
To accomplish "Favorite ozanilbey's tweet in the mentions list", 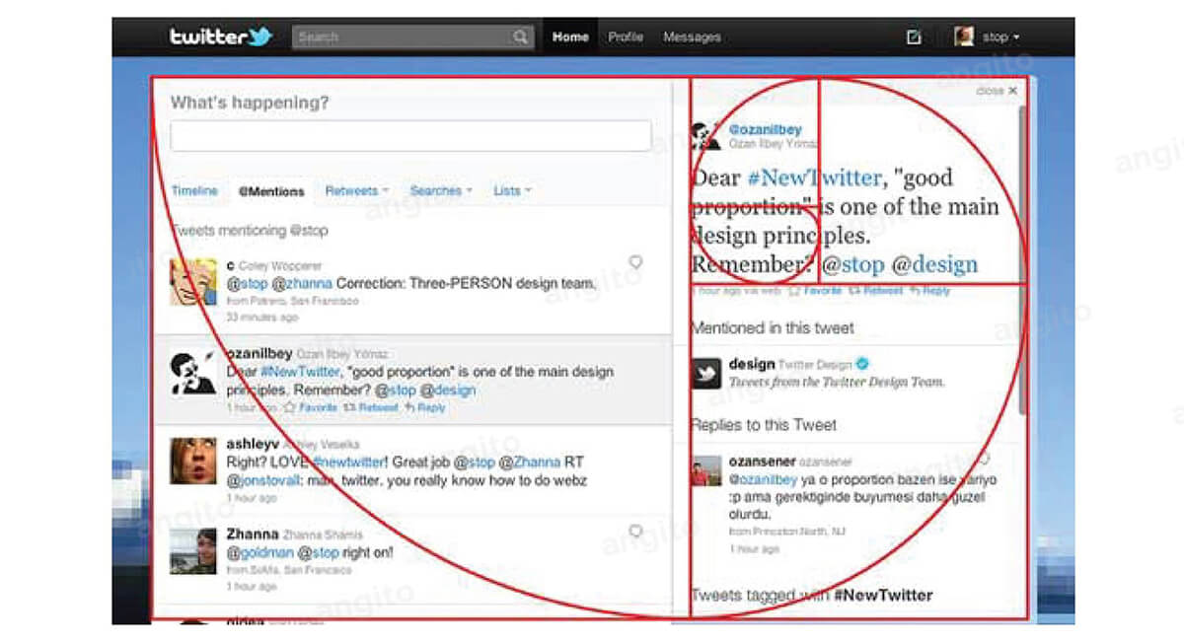I will pos(312,407).
